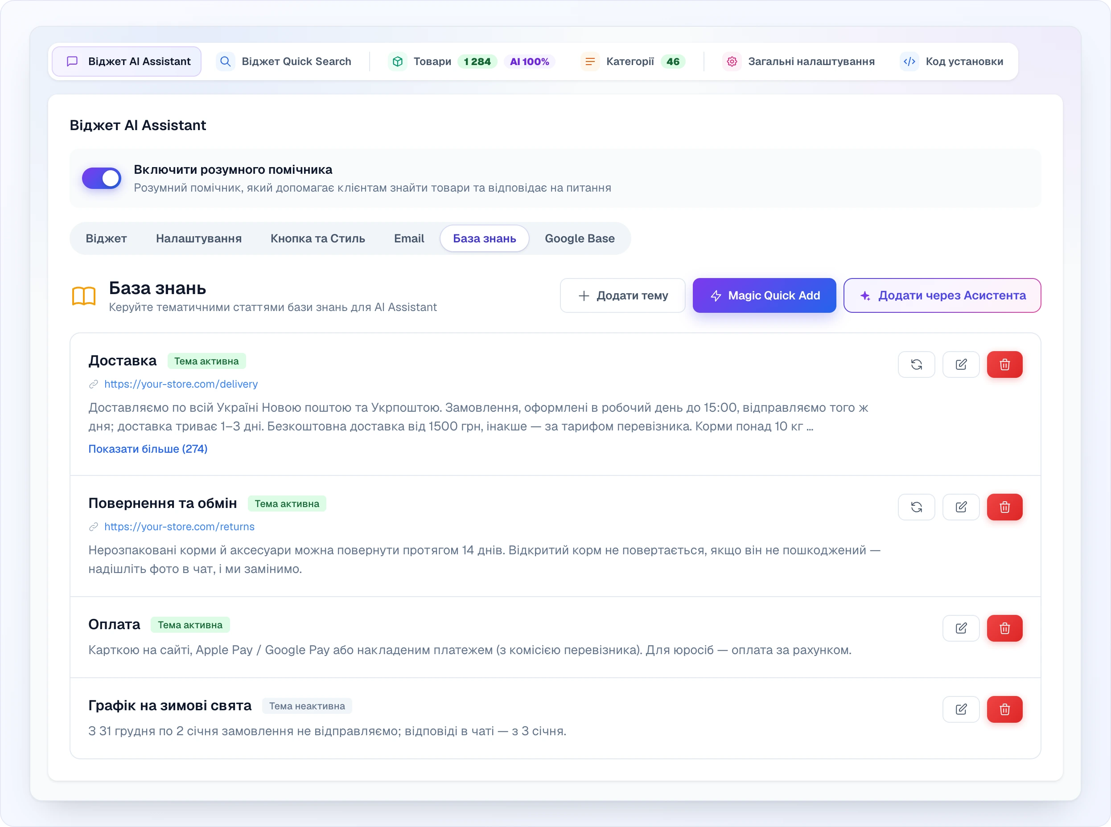Click the magnifier icon of Quick Search
The image size is (1111, 827).
point(226,61)
